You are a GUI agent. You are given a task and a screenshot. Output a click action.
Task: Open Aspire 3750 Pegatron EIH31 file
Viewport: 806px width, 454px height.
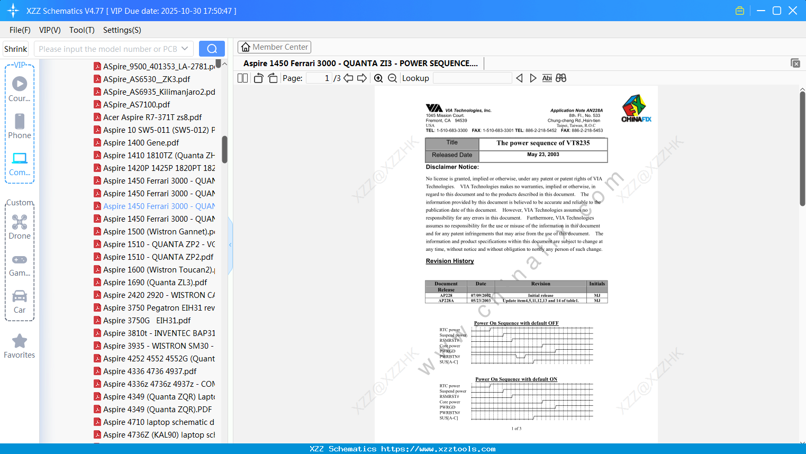tap(159, 307)
